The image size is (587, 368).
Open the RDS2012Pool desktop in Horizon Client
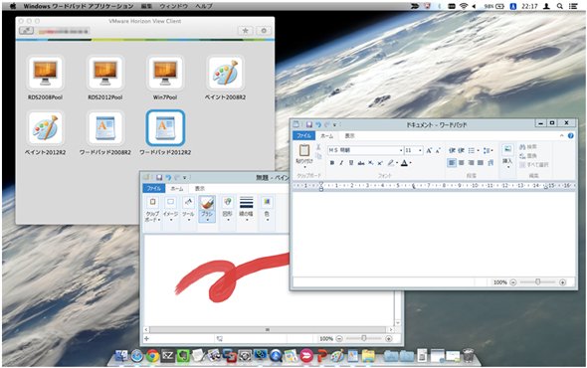105,73
